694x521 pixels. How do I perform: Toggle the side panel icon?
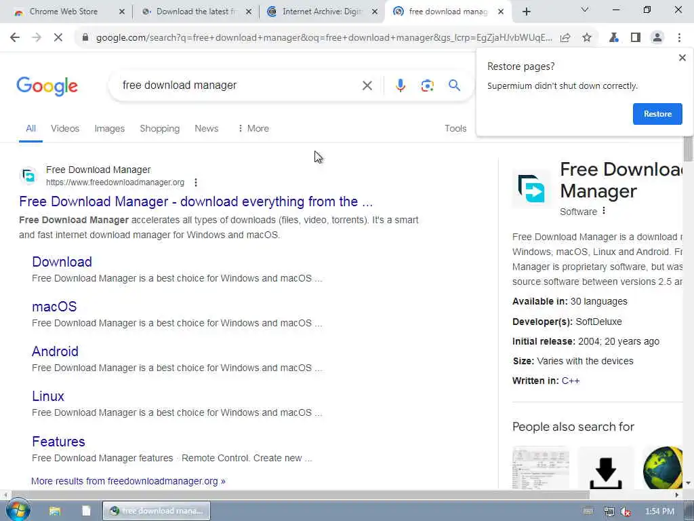pos(636,38)
